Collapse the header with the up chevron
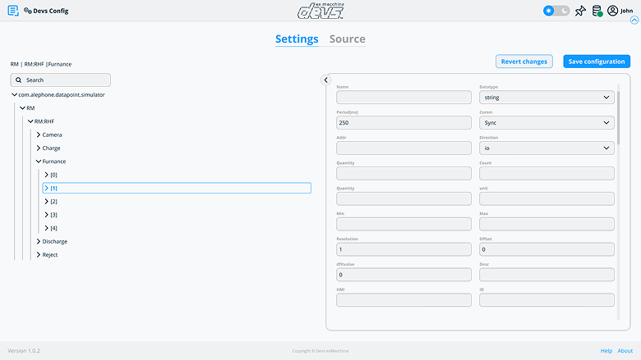This screenshot has width=641, height=360. (633, 20)
